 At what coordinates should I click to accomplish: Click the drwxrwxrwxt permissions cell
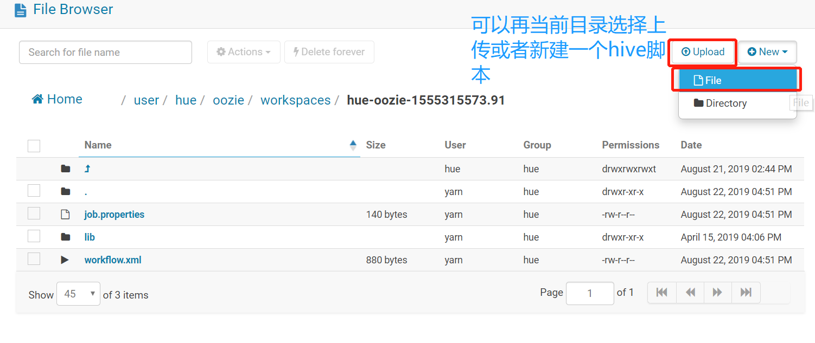coord(629,169)
